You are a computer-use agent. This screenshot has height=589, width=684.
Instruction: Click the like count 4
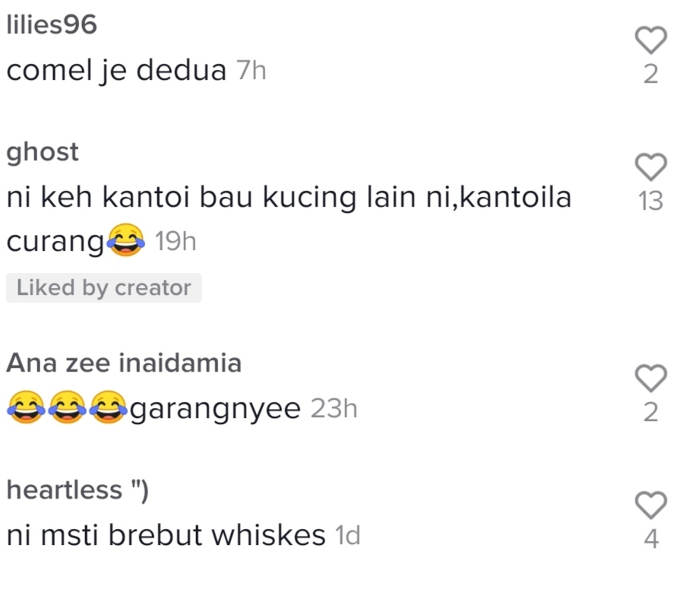click(x=651, y=539)
